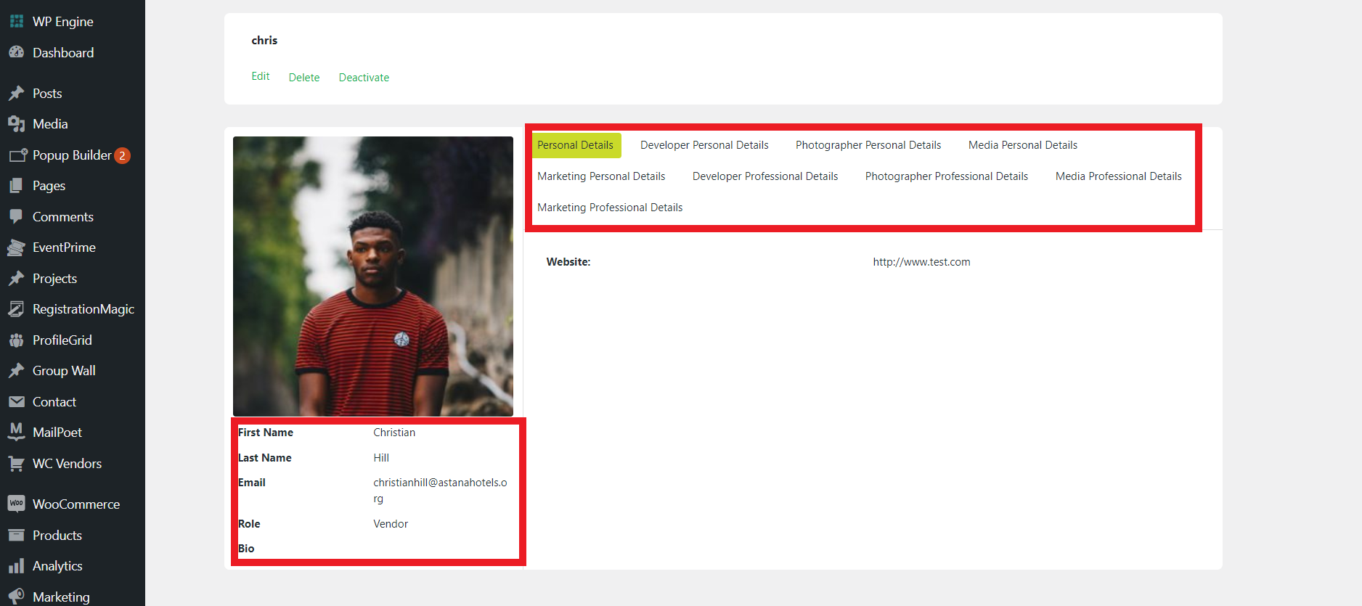This screenshot has height=606, width=1362.
Task: Switch to Media Professional Details tab
Action: point(1119,176)
